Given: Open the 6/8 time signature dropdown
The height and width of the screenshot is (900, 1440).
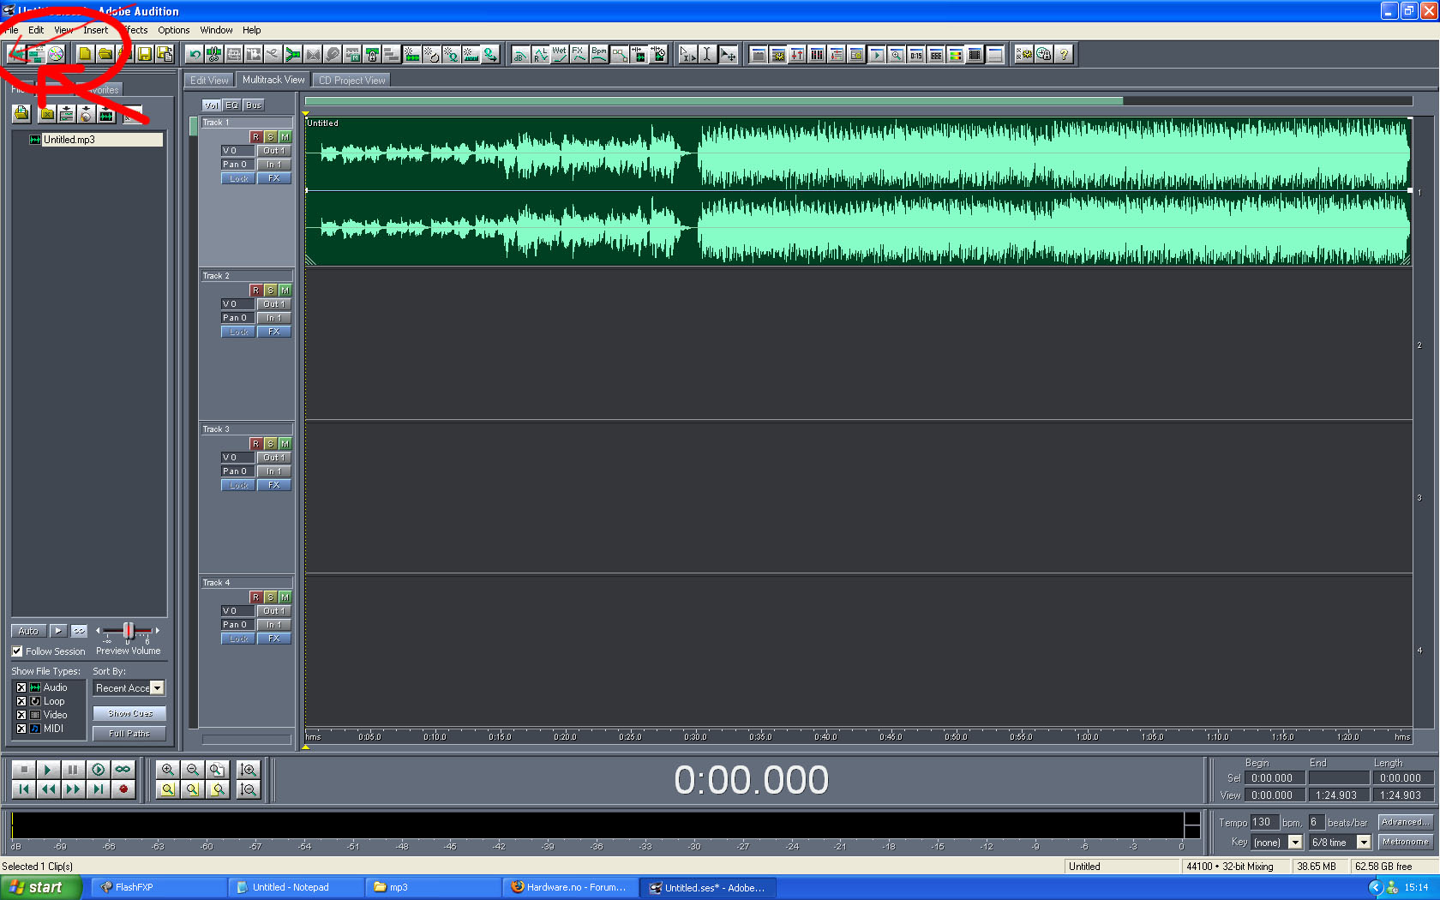Looking at the screenshot, I should [1364, 843].
